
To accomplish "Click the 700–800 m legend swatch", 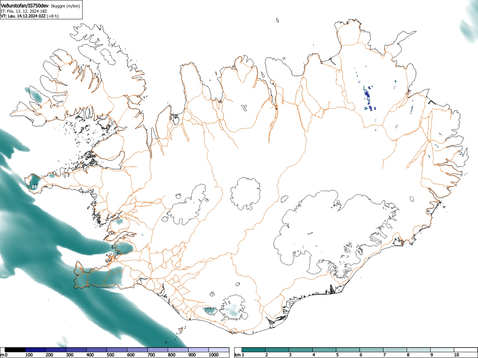I will [x=158, y=350].
